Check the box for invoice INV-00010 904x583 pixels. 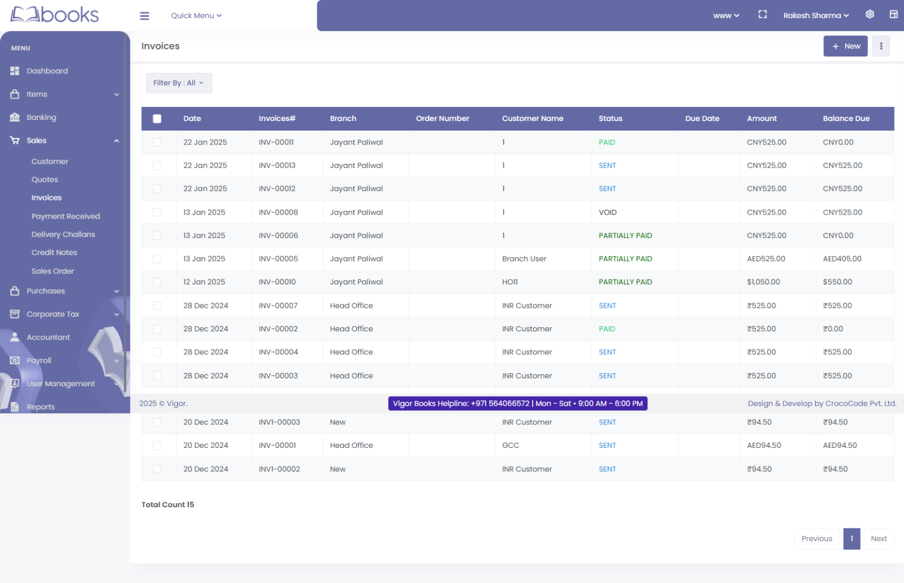point(157,282)
